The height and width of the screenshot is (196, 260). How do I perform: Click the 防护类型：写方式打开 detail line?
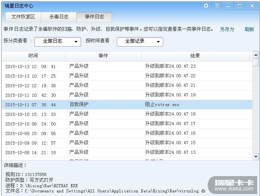[29, 180]
